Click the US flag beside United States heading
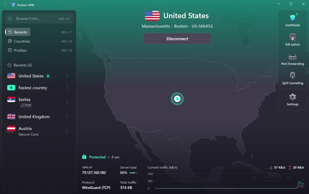This screenshot has width=309, height=194. pyautogui.click(x=152, y=16)
